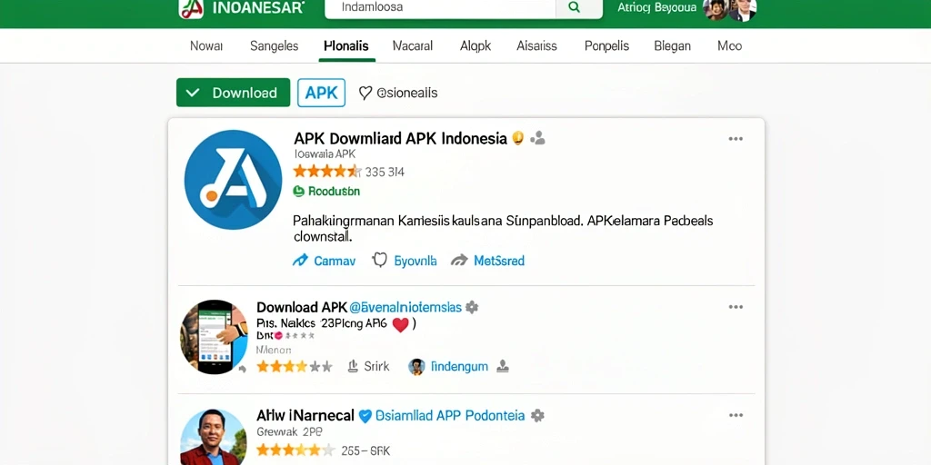Open the blue A app icon
The image size is (931, 465).
pos(233,180)
